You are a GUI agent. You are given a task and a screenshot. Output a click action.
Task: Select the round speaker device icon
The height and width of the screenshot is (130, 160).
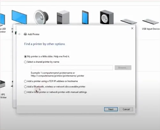click(x=41, y=17)
